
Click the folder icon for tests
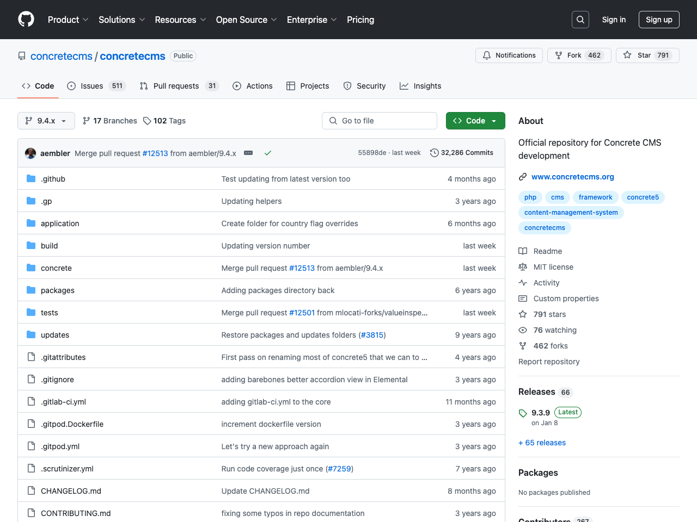click(31, 313)
